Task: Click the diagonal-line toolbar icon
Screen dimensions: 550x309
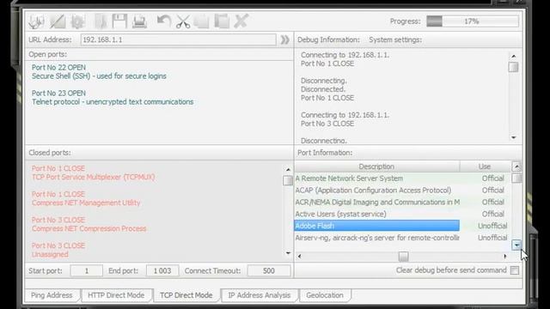Action: point(58,21)
